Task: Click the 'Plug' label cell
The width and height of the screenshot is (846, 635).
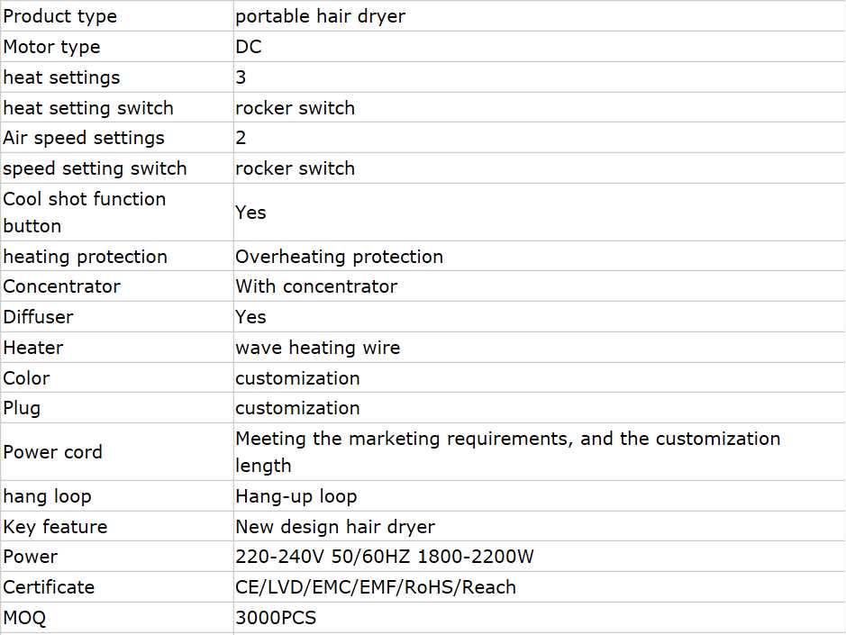Action: pyautogui.click(x=22, y=408)
